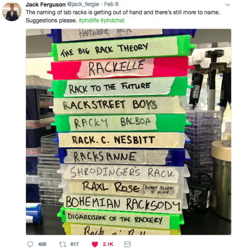
Task: Click the Bohemian Racksody label in photo
Action: tap(123, 203)
